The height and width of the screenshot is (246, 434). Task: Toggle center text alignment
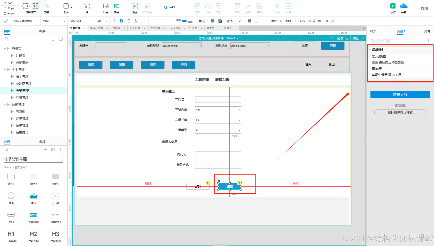click(x=159, y=21)
